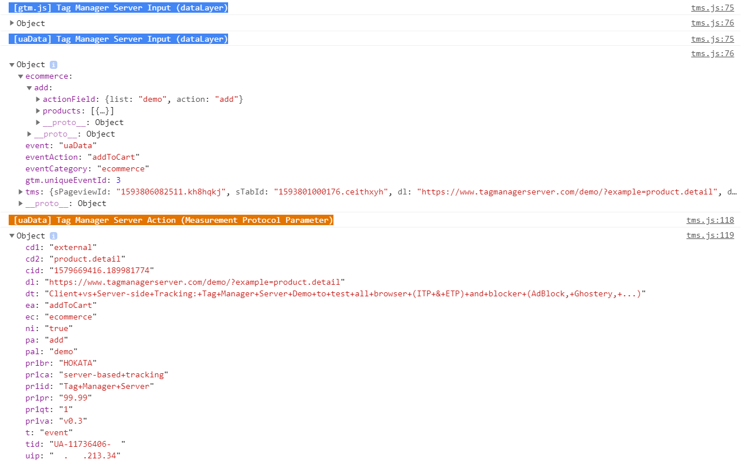Click cid "1579669416.189981774" value
741x463 pixels.
pyautogui.click(x=102, y=271)
